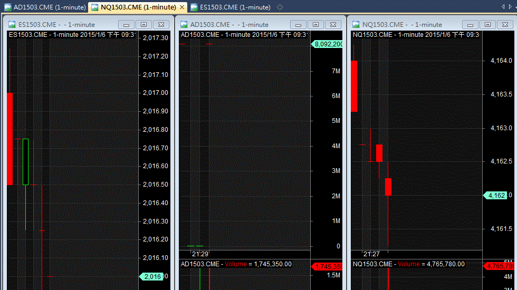517x290 pixels.
Task: Click the 21:29 time axis label
Action: coord(200,254)
